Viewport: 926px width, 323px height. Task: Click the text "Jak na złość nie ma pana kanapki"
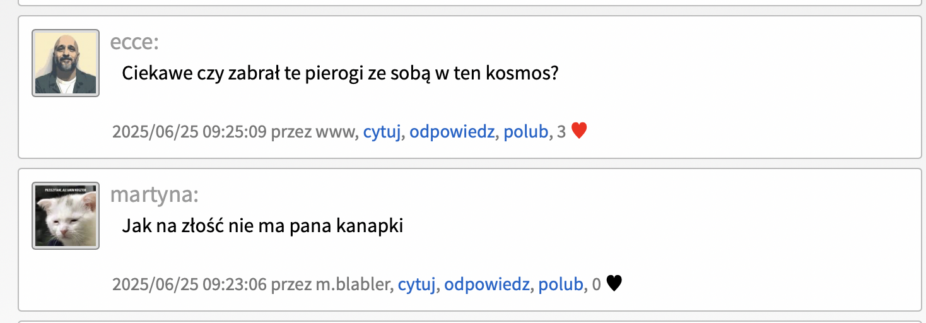[262, 226]
